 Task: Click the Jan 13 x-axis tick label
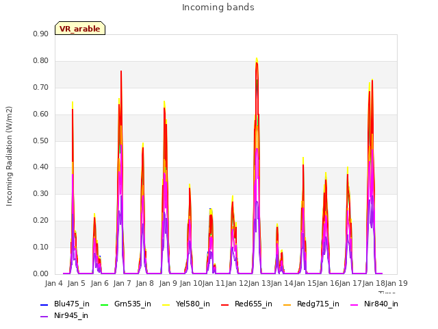pos(259,283)
